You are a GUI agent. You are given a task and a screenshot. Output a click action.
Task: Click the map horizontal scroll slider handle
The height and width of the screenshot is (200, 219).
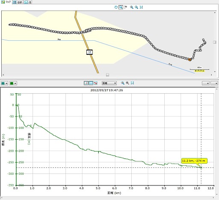107,75
